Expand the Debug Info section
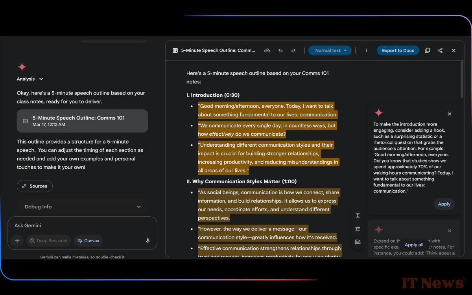 click(83, 206)
